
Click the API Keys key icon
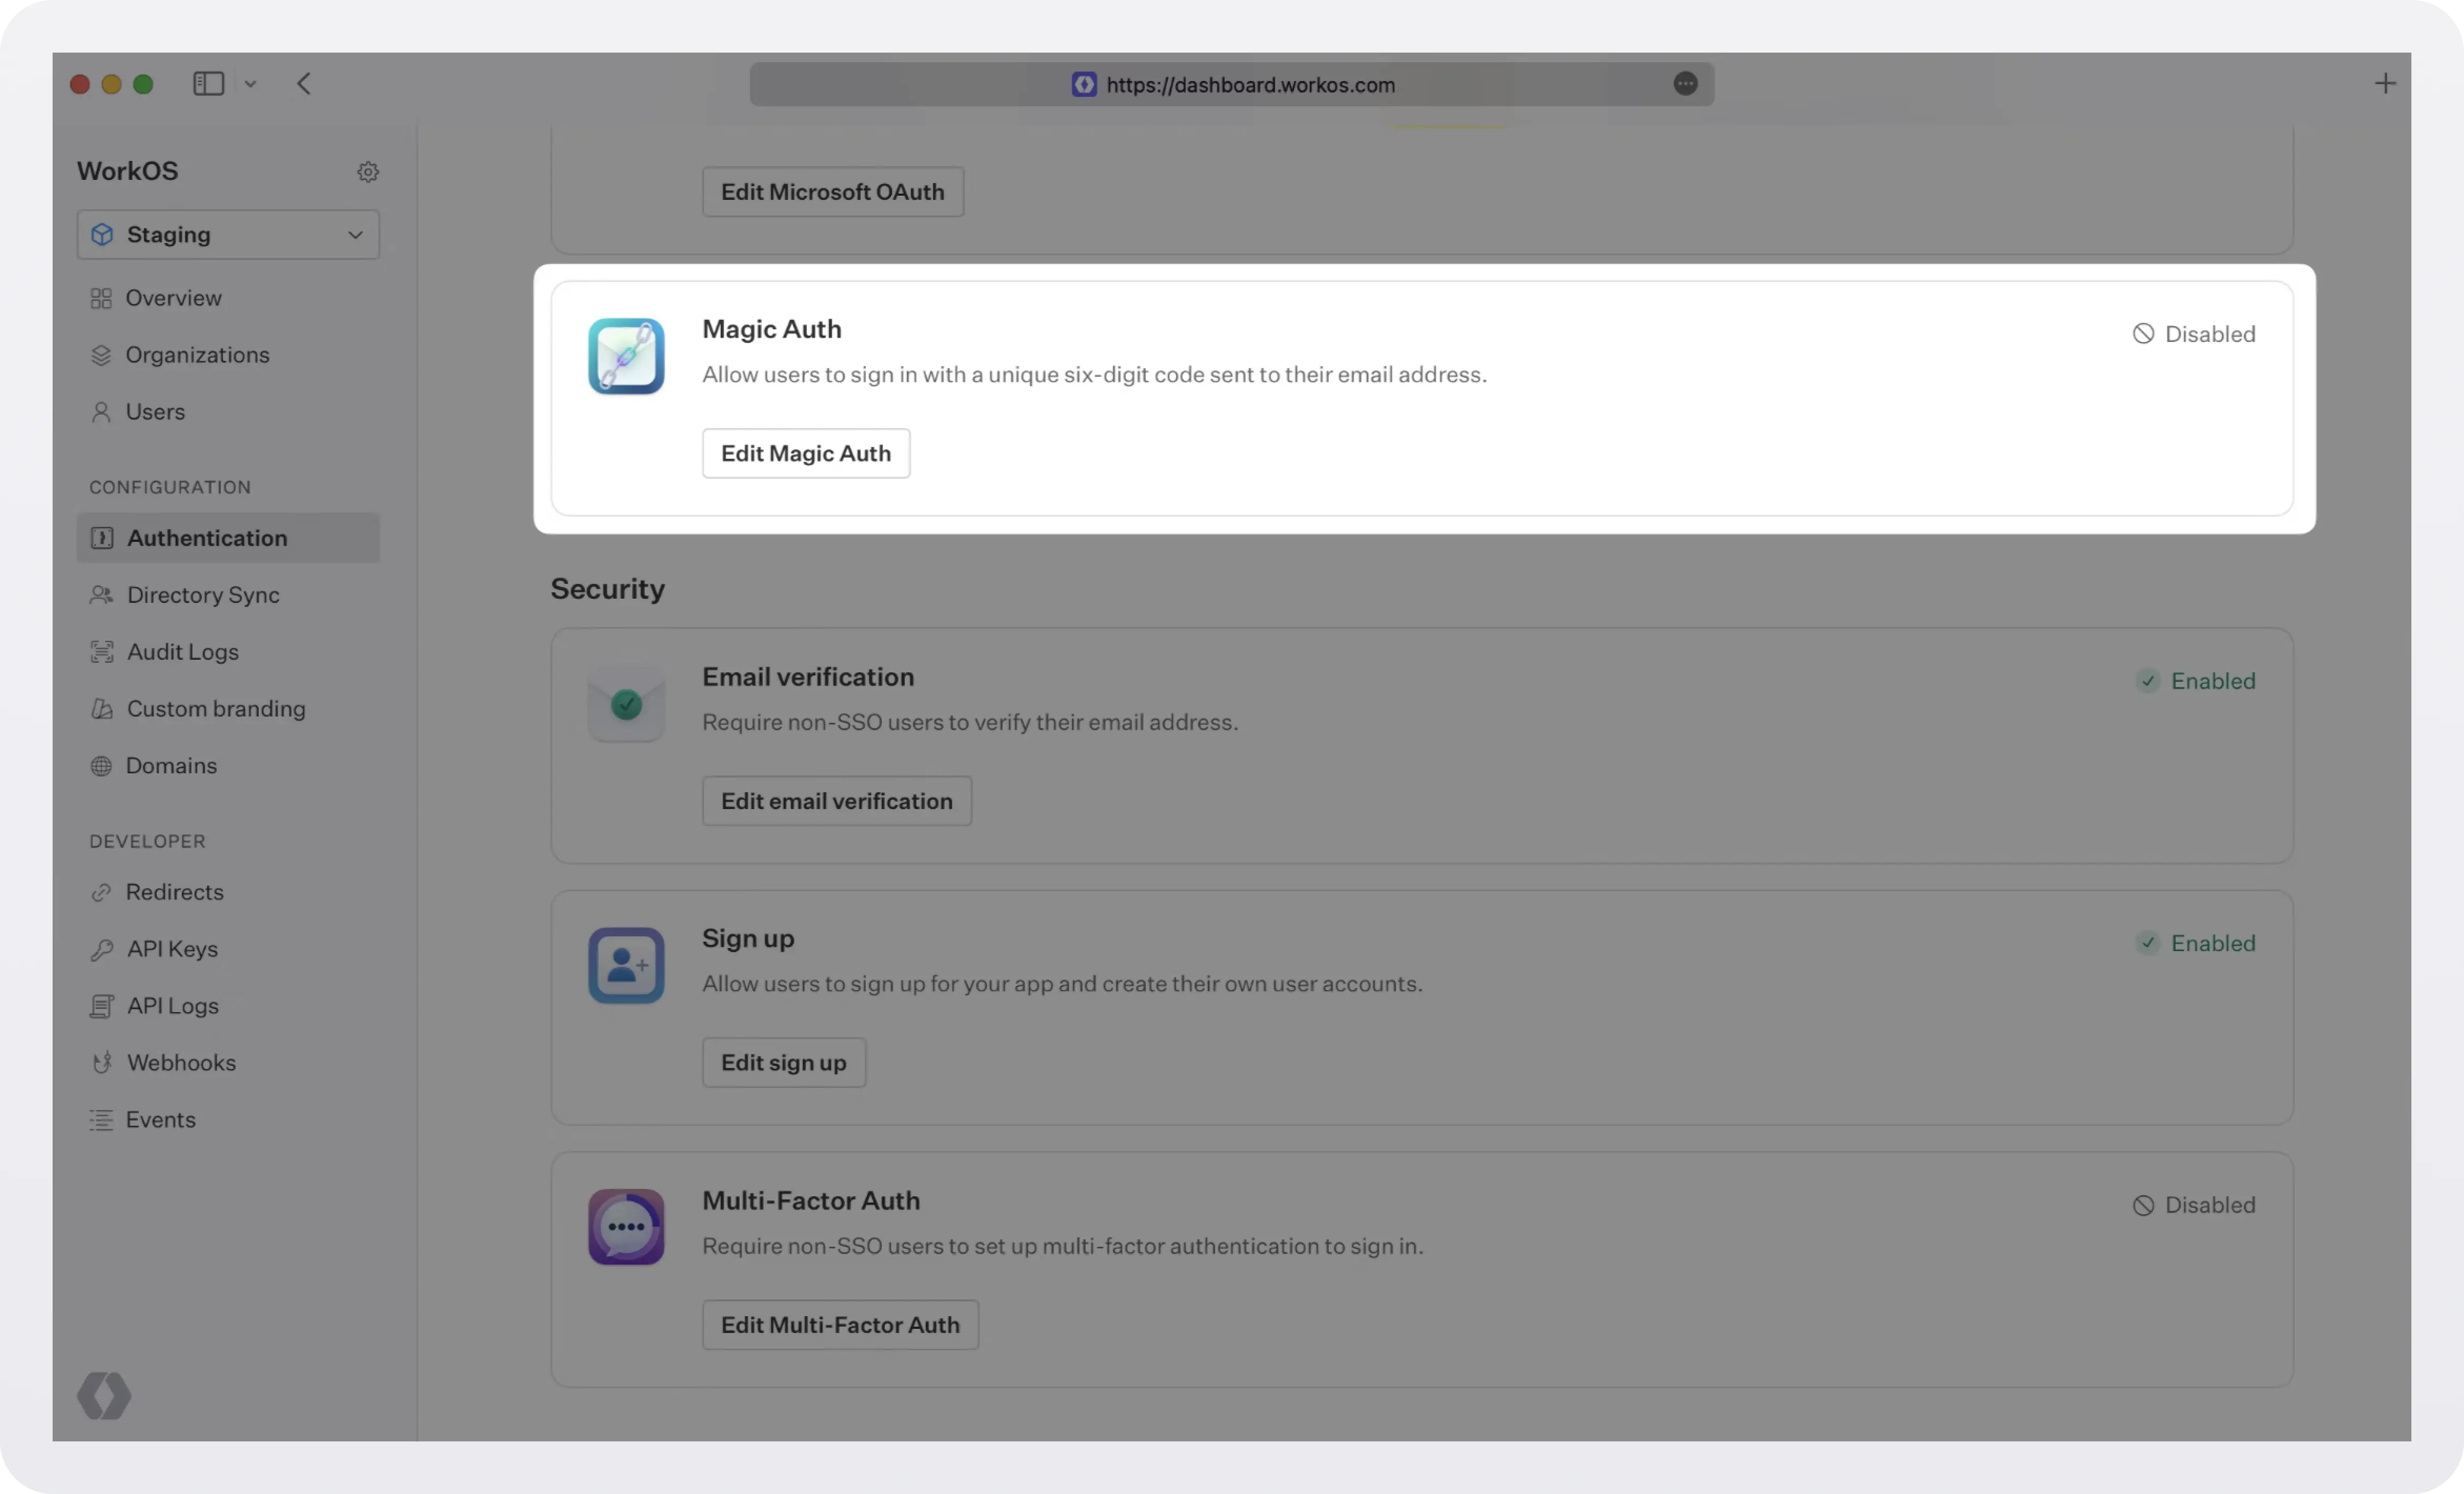click(x=101, y=949)
